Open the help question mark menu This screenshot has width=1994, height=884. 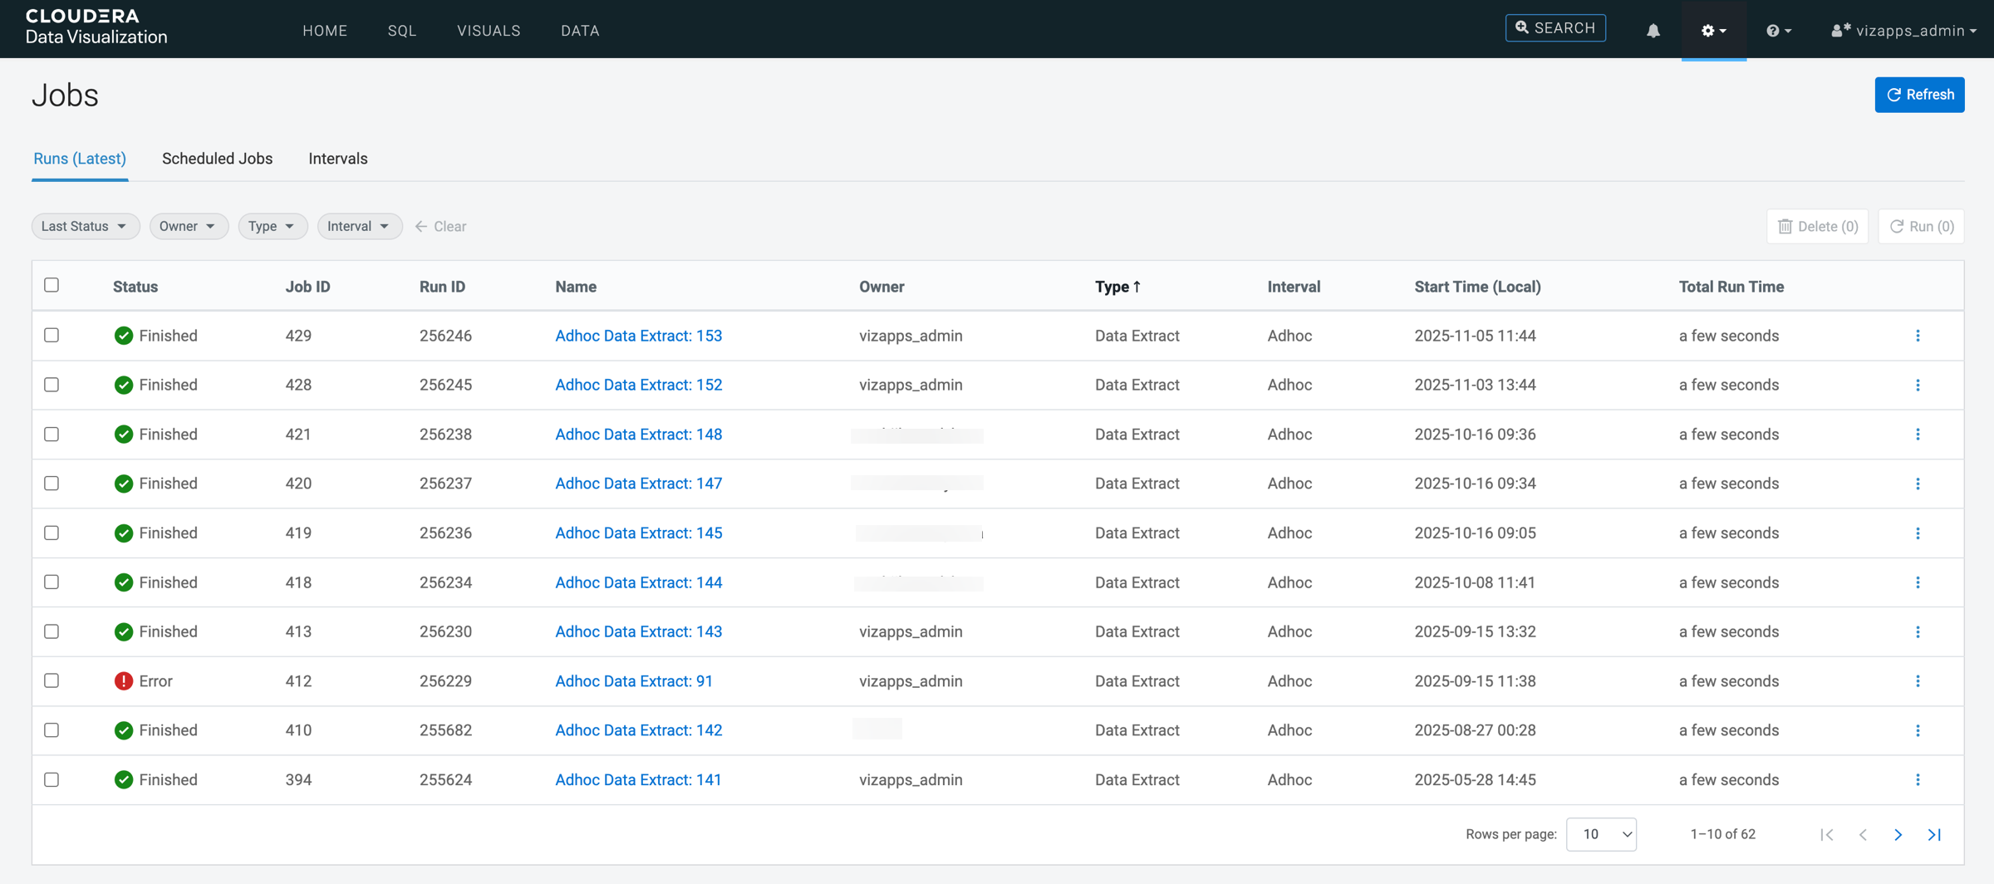coord(1778,31)
